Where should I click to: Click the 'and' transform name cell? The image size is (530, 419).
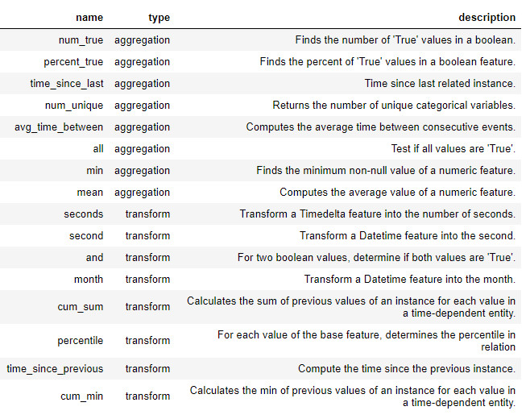(x=94, y=257)
